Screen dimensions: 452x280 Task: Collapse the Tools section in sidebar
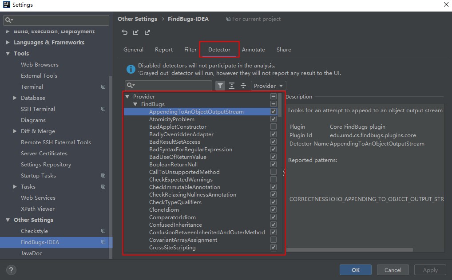point(8,54)
